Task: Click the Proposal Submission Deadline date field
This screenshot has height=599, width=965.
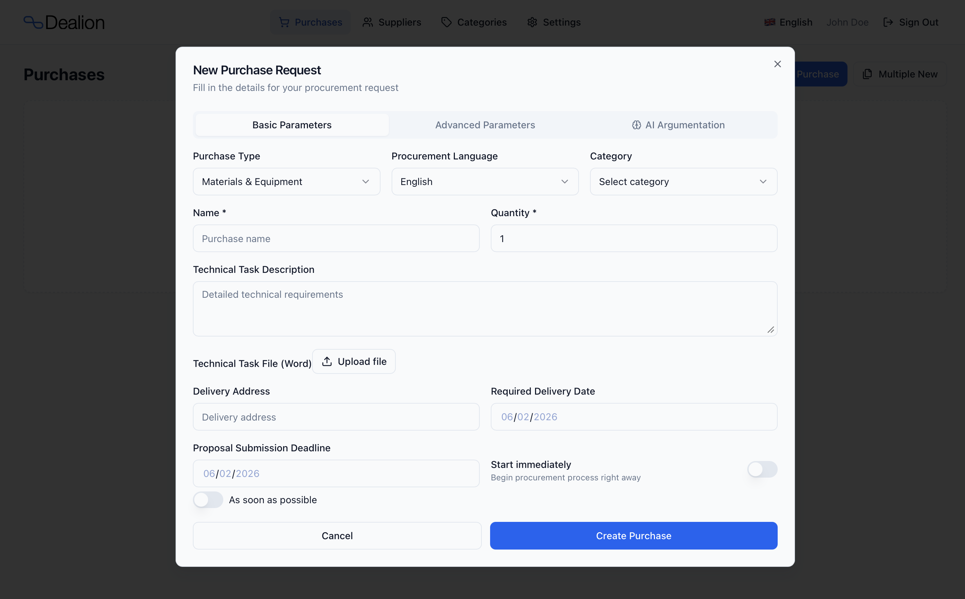Action: pos(336,473)
